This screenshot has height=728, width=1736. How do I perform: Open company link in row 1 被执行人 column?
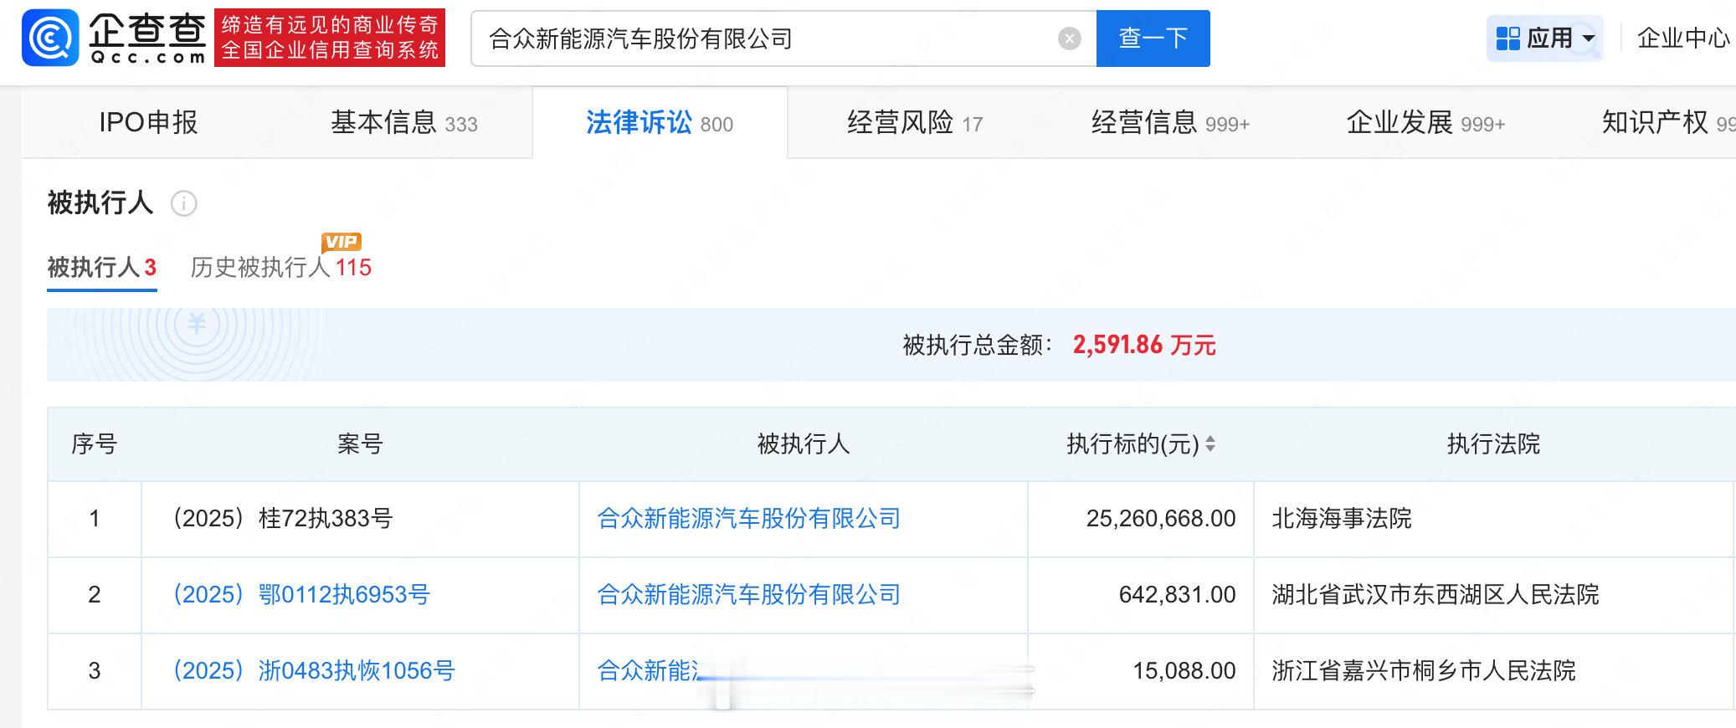point(749,519)
